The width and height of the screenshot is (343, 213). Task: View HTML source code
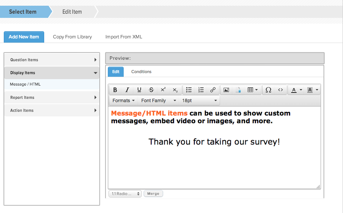point(280,90)
